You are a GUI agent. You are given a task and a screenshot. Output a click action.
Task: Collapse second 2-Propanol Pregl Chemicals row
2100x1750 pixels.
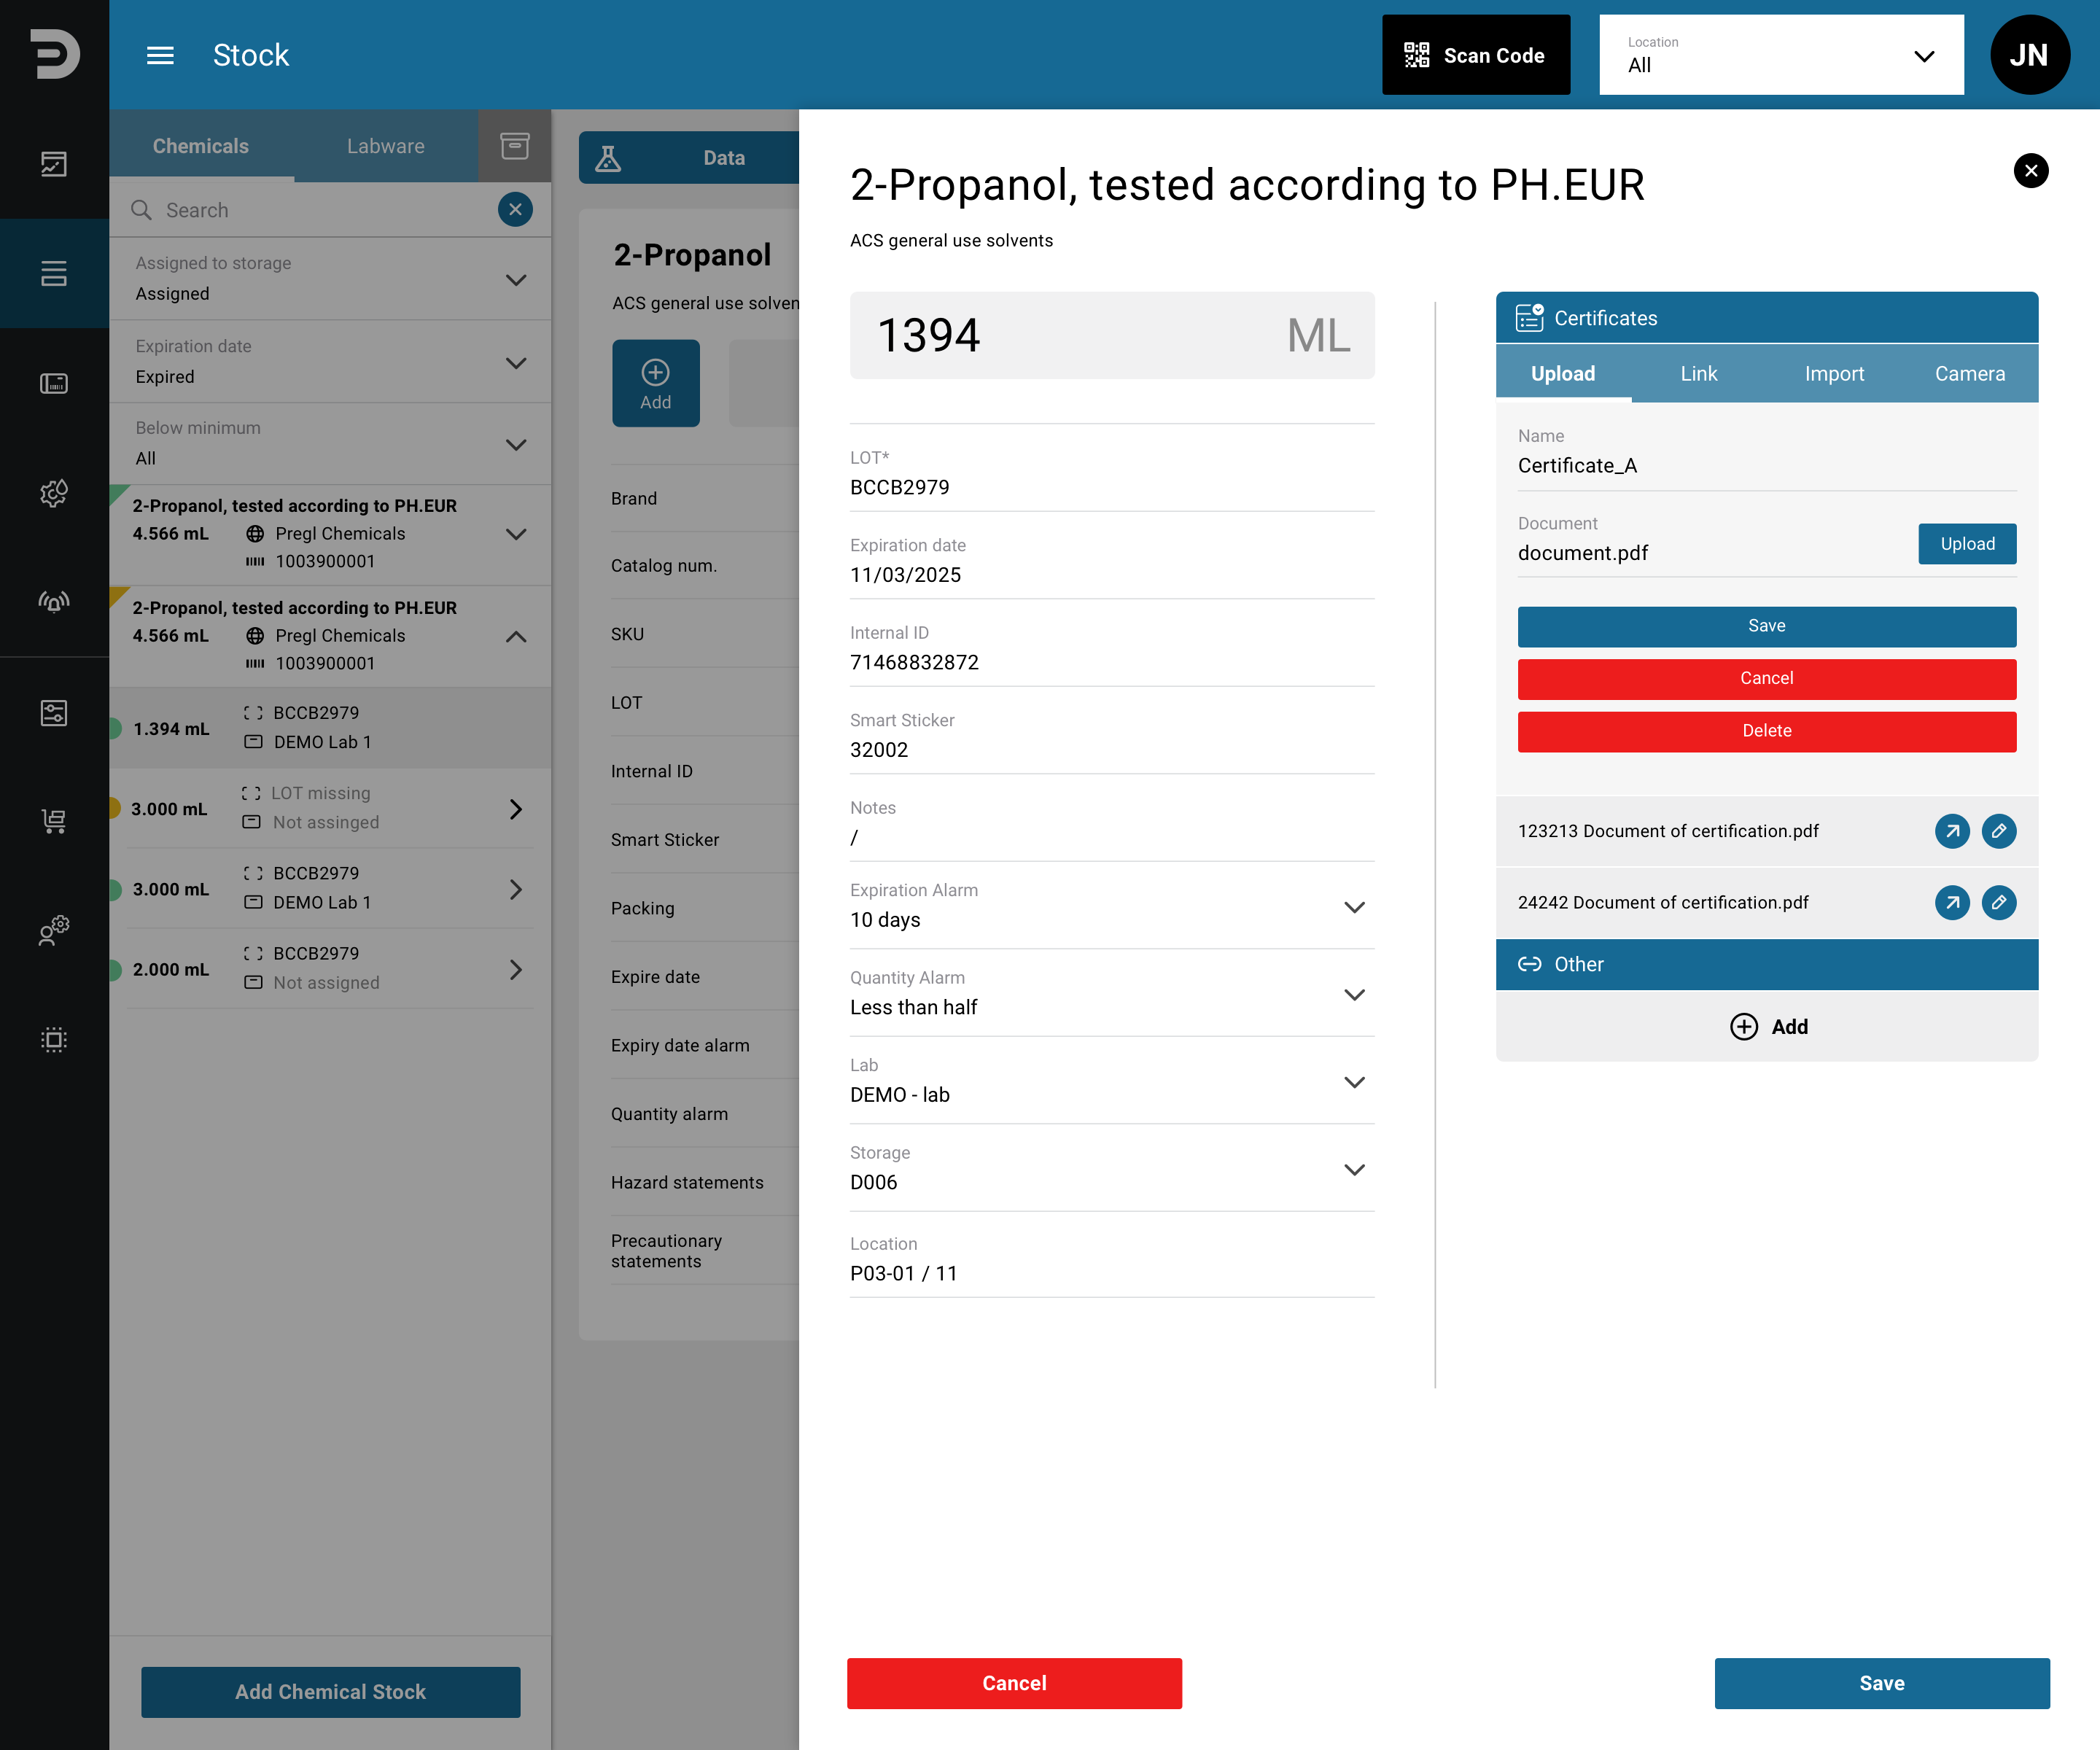tap(515, 636)
